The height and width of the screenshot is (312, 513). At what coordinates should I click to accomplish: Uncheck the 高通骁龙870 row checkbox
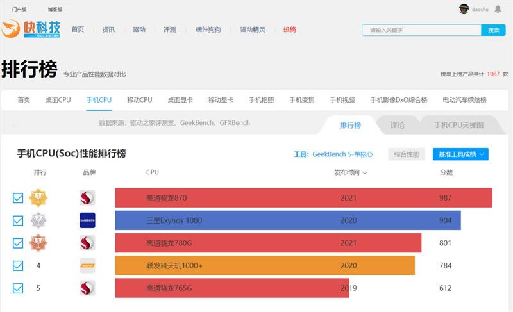(18, 199)
